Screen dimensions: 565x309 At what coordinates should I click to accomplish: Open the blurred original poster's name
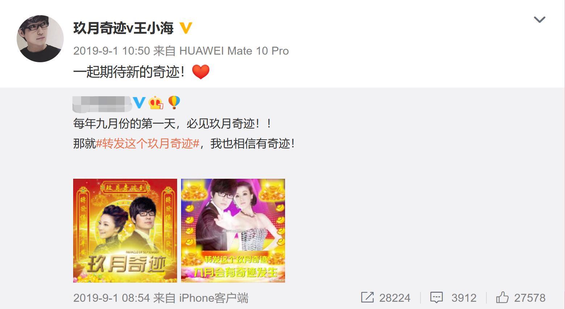coord(102,103)
